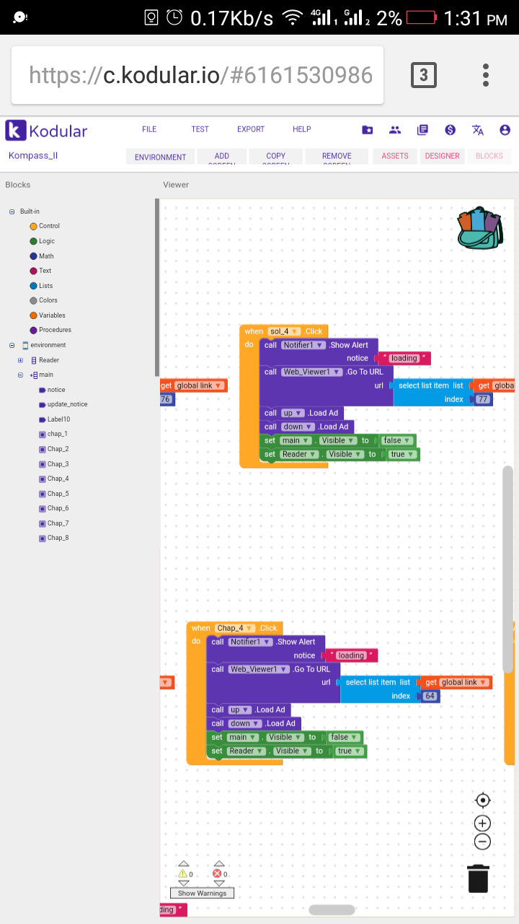The width and height of the screenshot is (519, 924).
Task: Open the false dropdown in sol_4 block
Action: point(398,440)
